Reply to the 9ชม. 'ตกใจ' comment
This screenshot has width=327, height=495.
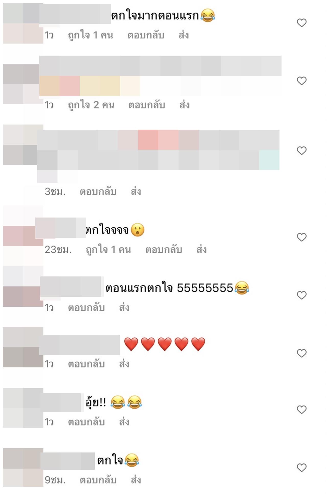[x=98, y=480]
